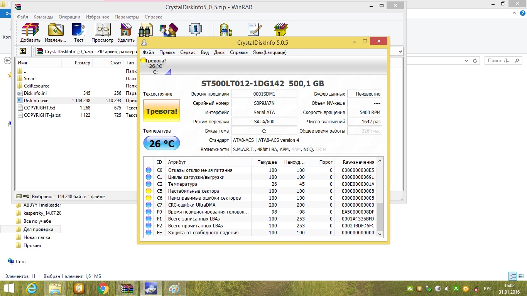Select the Прованс folder in Explorer sidebar

(x=29, y=246)
